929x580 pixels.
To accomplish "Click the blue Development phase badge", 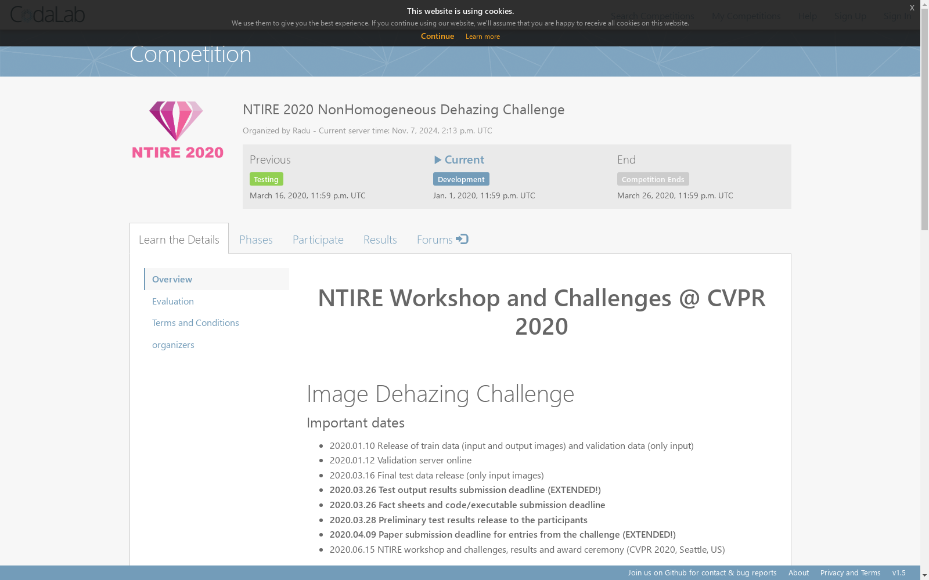I will click(461, 179).
